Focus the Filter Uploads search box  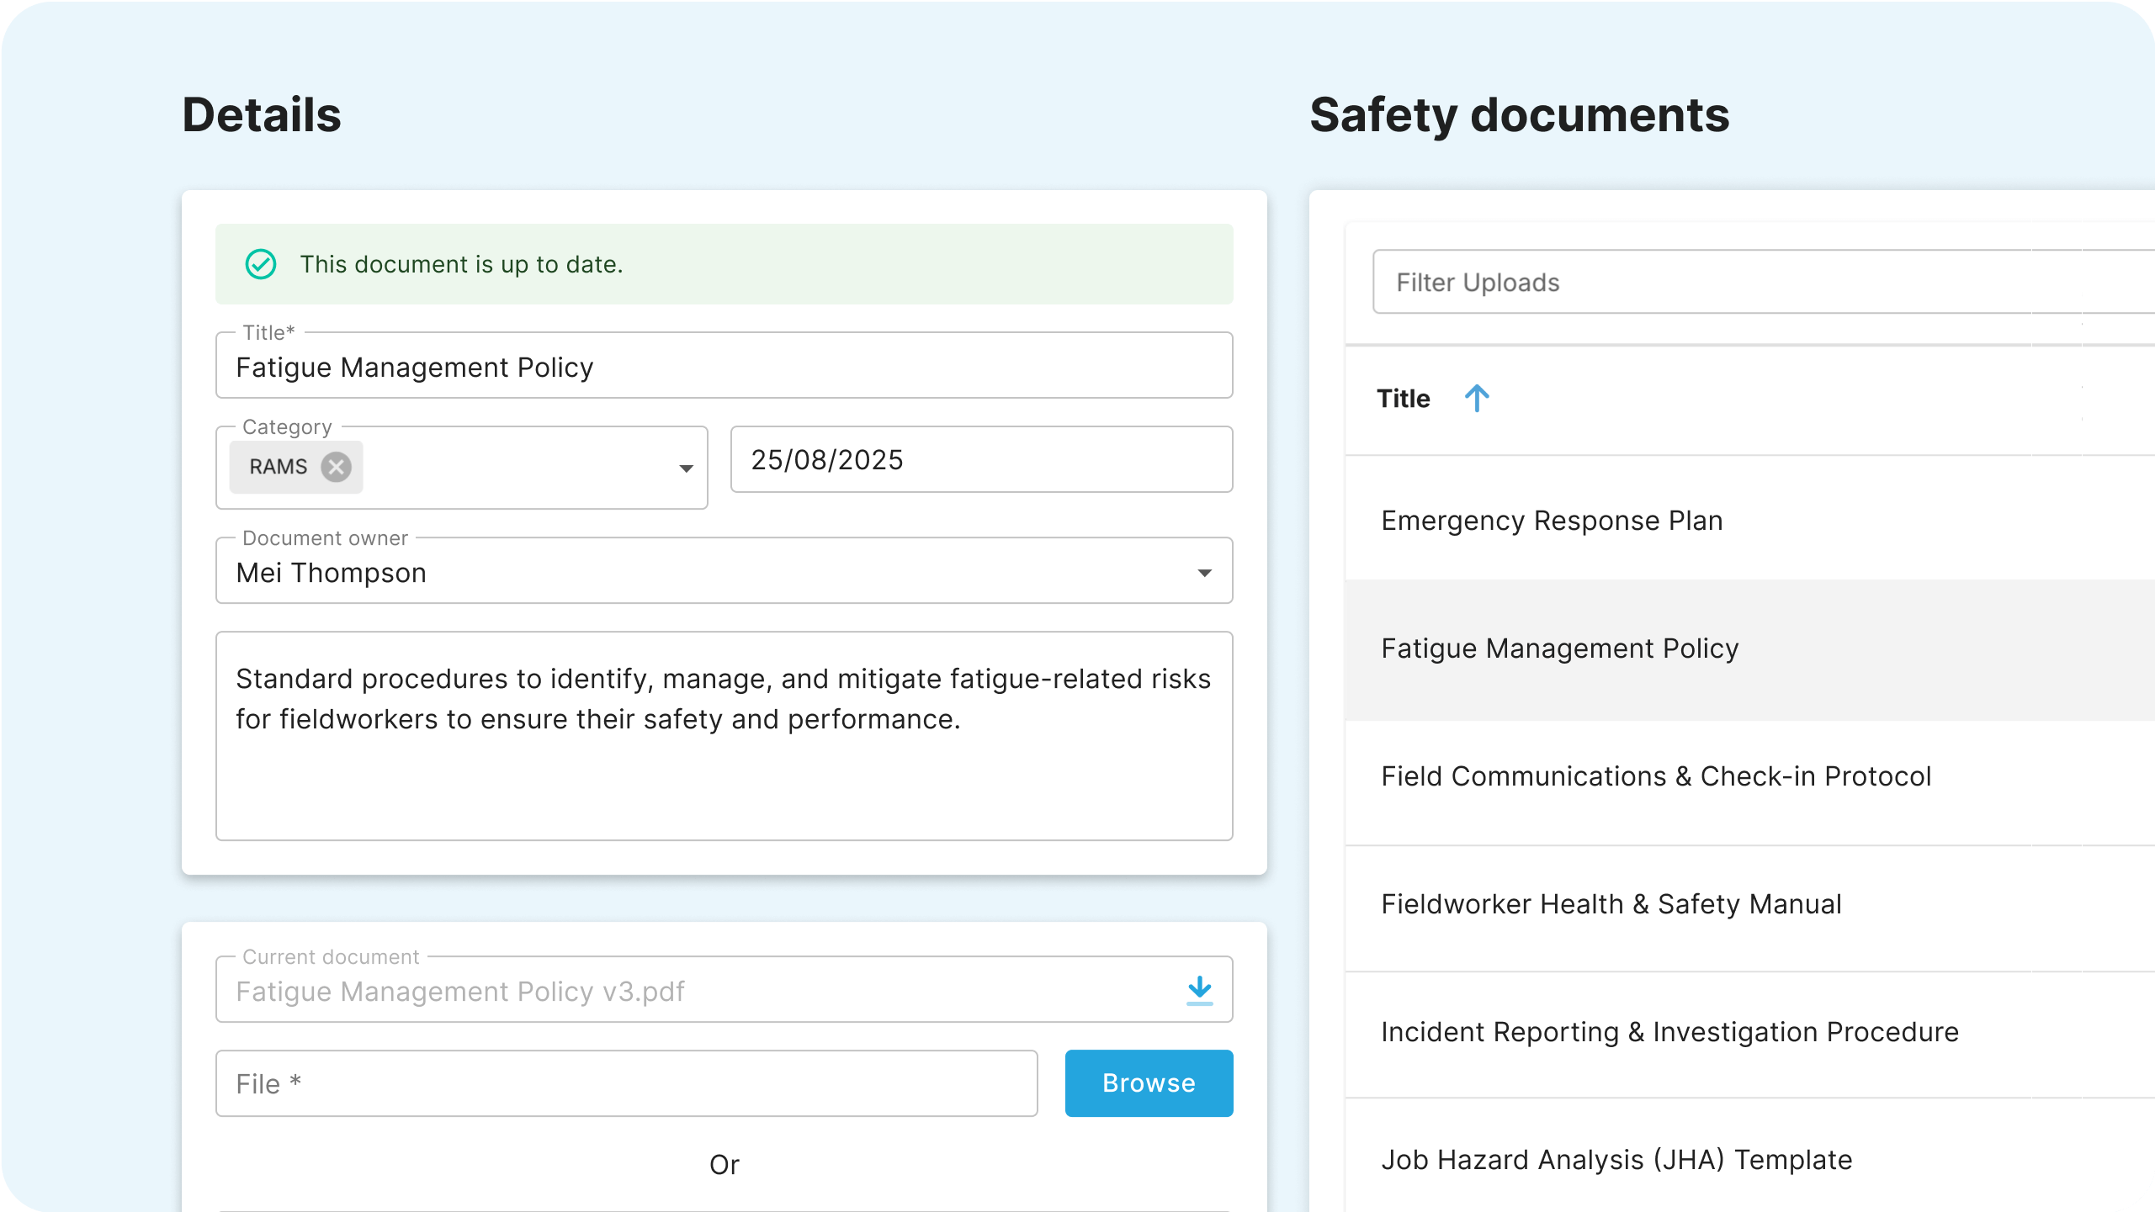tap(1759, 283)
